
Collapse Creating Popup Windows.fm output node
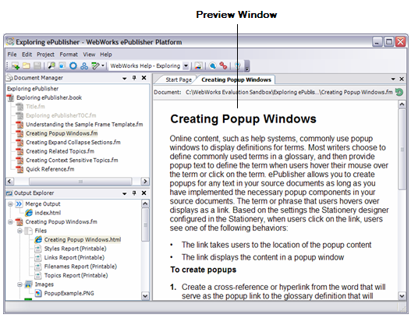pos(10,222)
